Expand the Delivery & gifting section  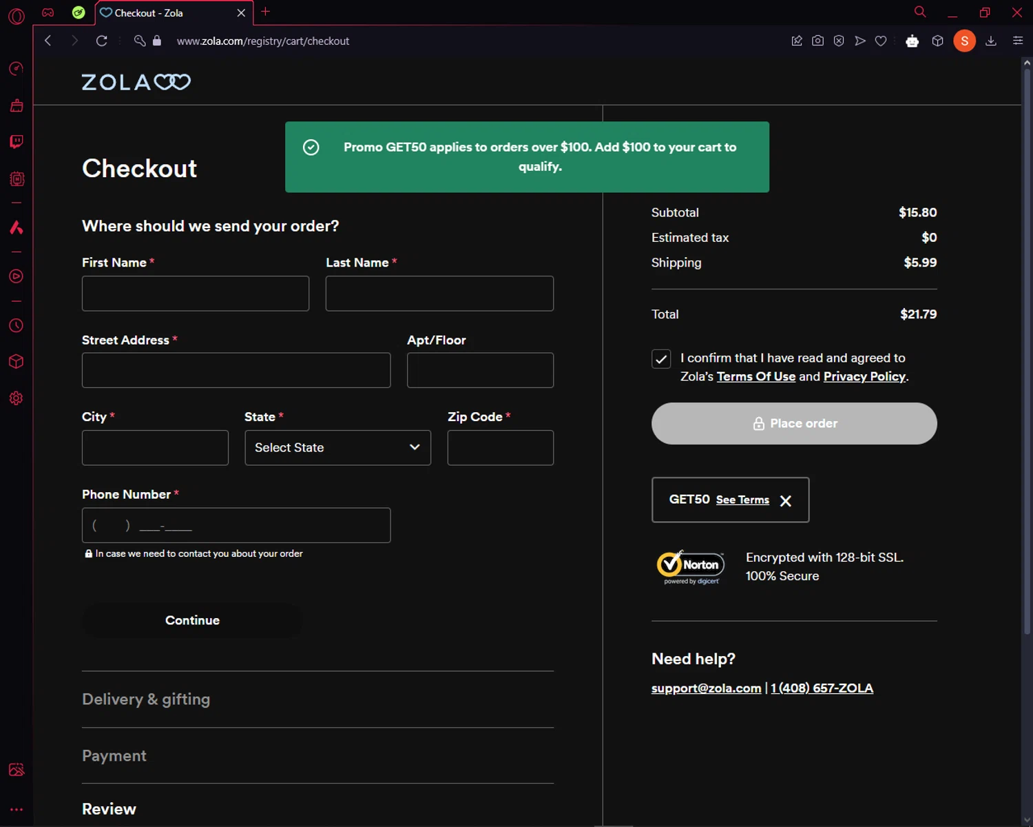coord(146,699)
